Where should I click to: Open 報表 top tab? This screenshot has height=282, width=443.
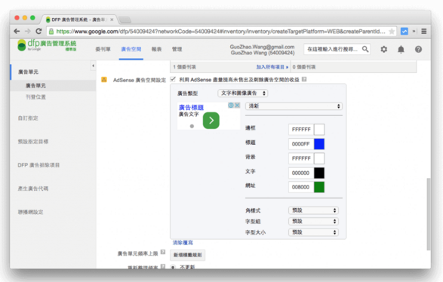(x=156, y=49)
